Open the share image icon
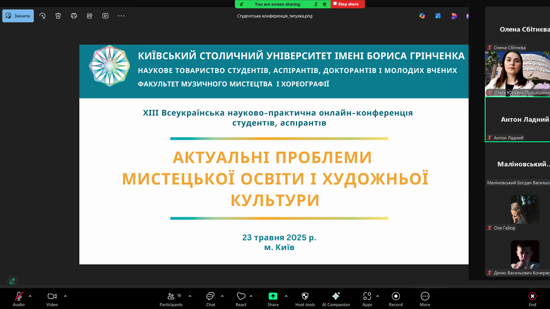 click(90, 16)
